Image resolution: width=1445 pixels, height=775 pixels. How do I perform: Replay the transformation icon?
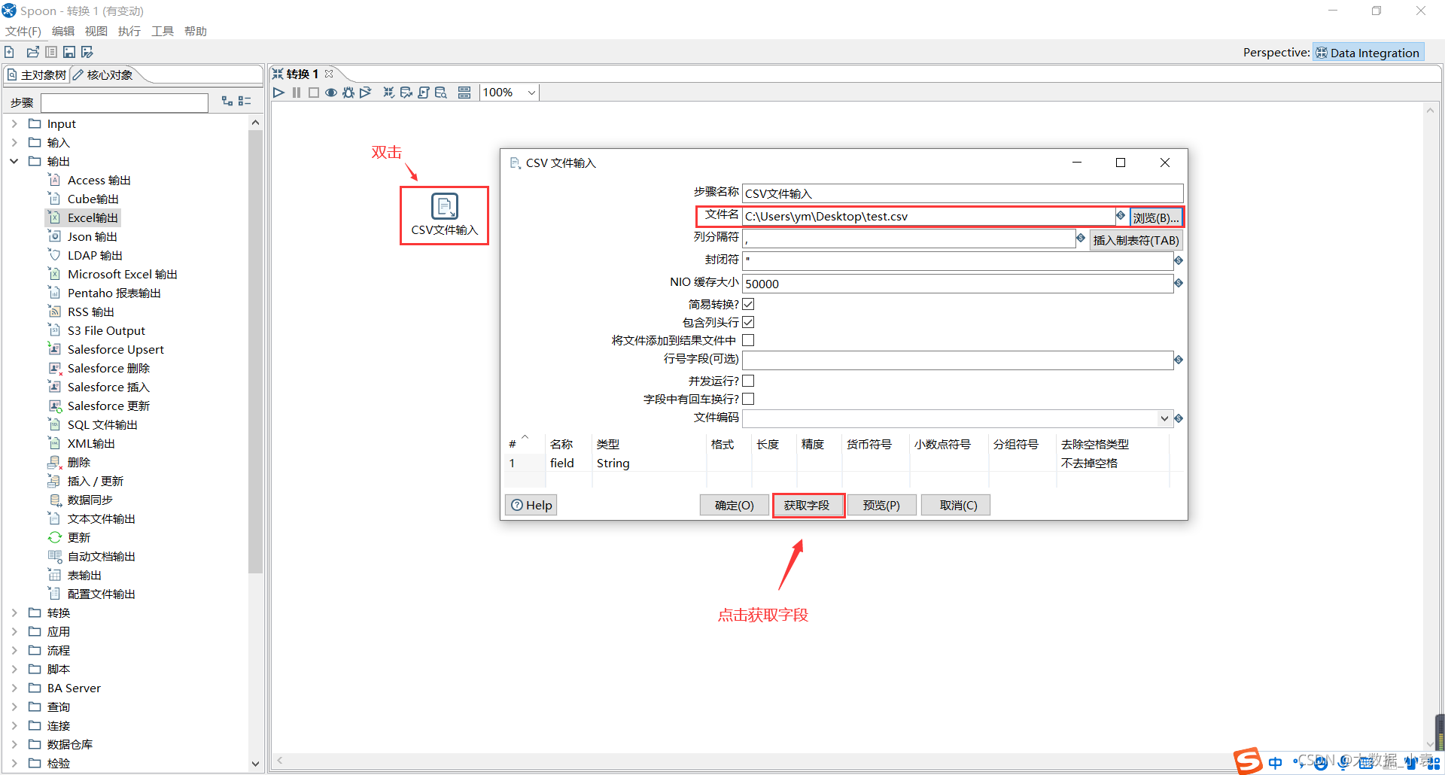366,93
